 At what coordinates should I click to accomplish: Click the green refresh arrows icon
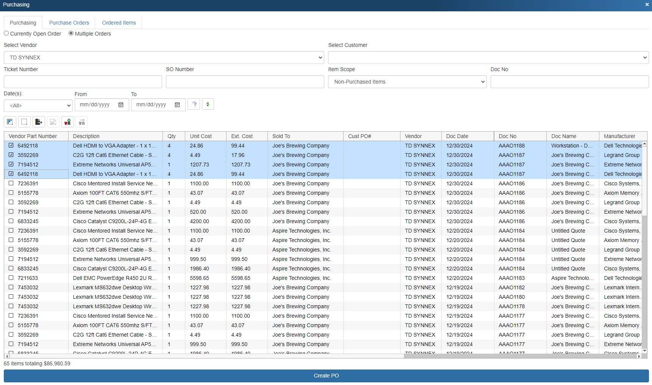[208, 104]
